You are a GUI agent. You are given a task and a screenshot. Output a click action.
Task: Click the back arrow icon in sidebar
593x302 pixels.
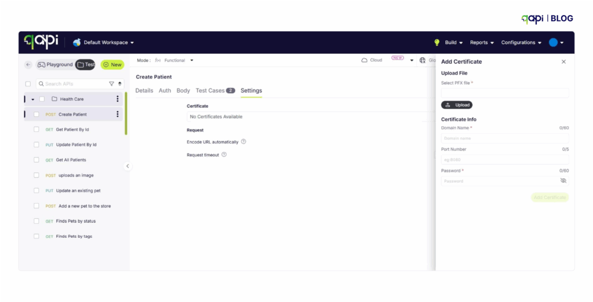point(28,65)
